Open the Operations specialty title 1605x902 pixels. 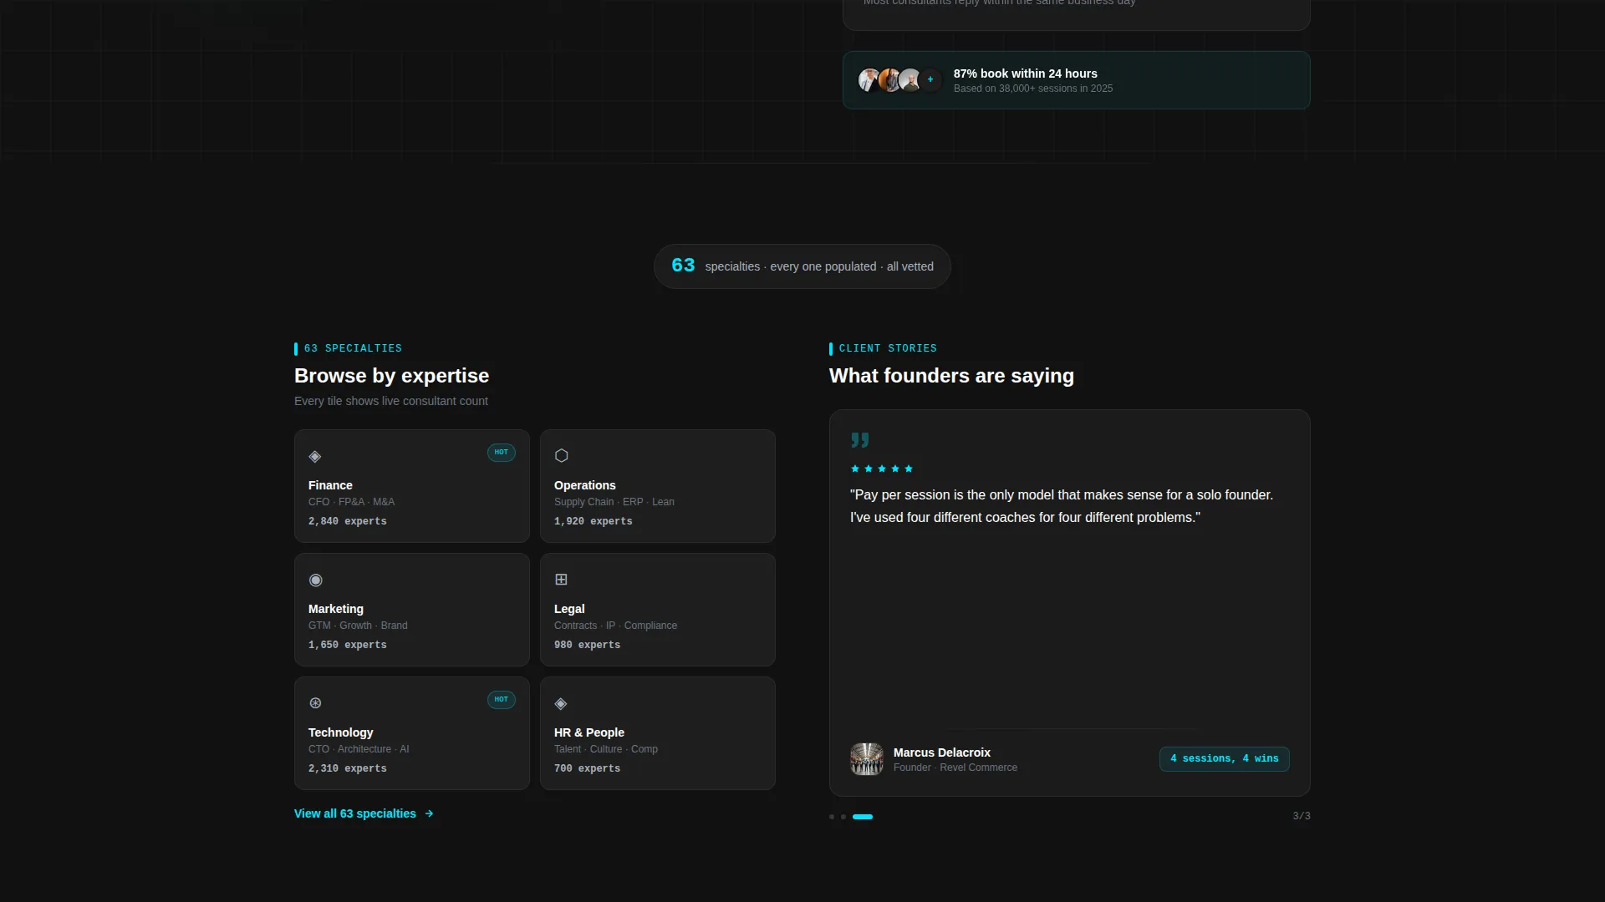coord(585,485)
